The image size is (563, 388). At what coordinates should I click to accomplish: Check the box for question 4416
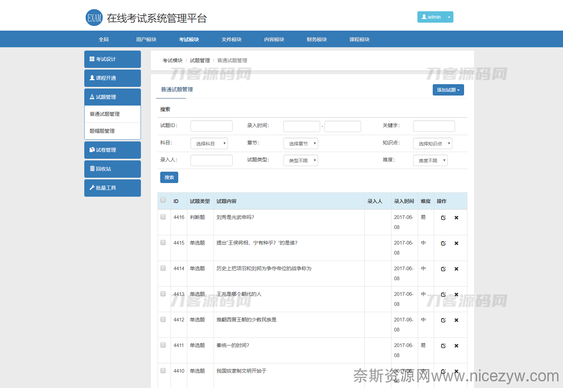click(x=163, y=217)
